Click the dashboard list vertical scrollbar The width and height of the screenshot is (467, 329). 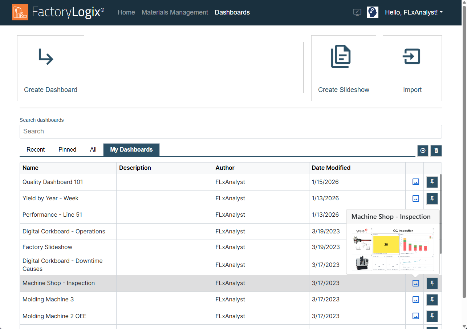coord(440,214)
